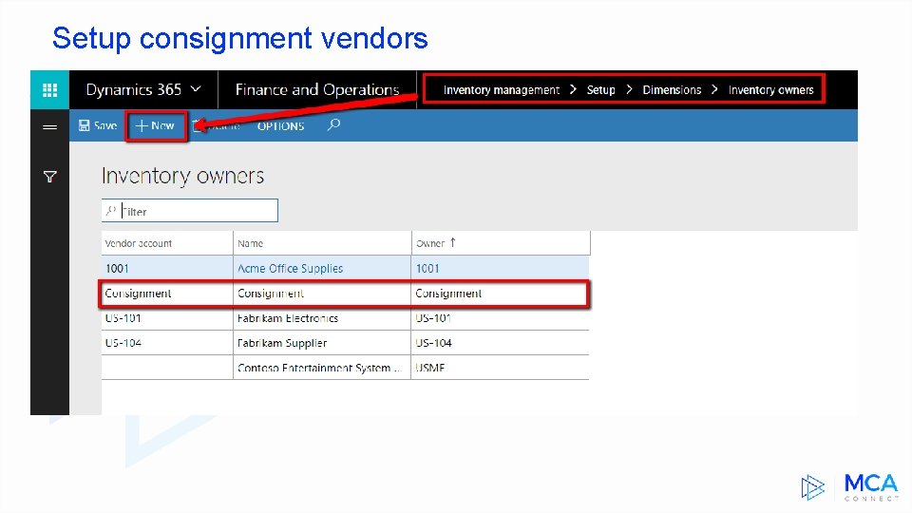Open the OPTIONS menu
The height and width of the screenshot is (513, 912).
[280, 126]
